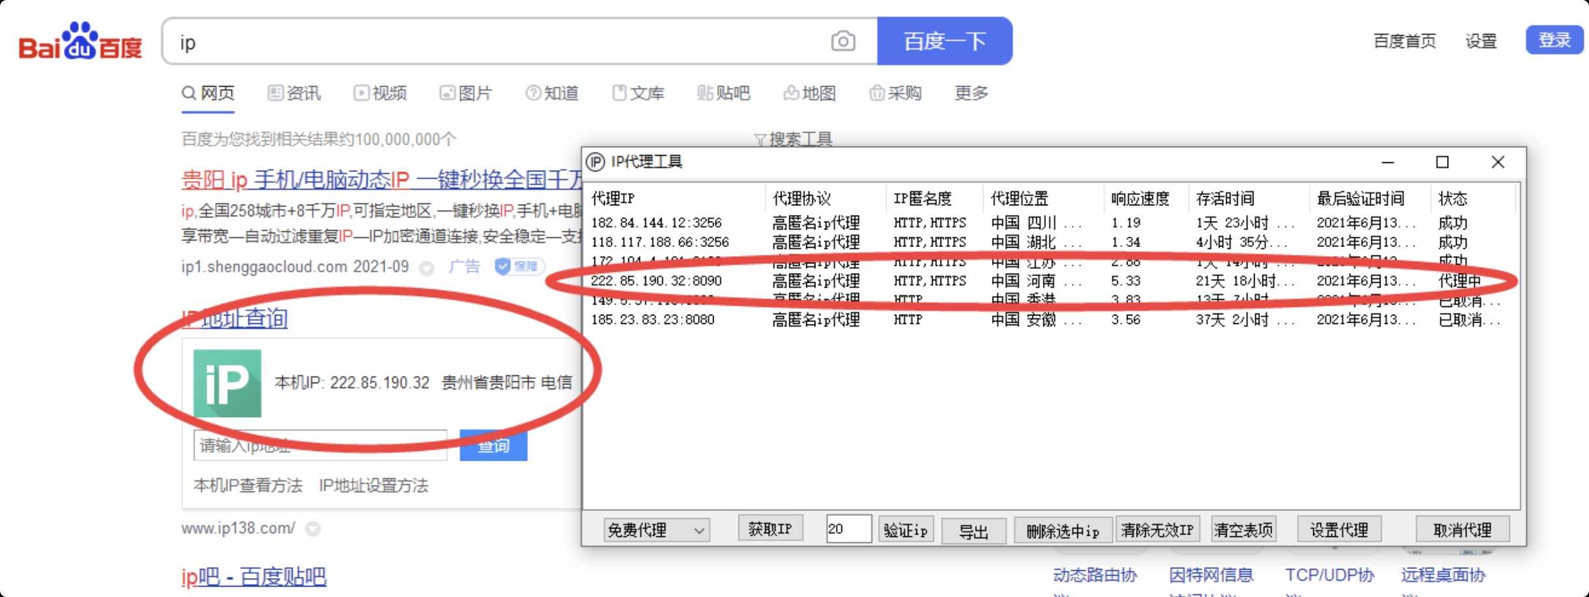Click the 删除选中ip button
This screenshot has width=1589, height=597.
click(x=1063, y=531)
